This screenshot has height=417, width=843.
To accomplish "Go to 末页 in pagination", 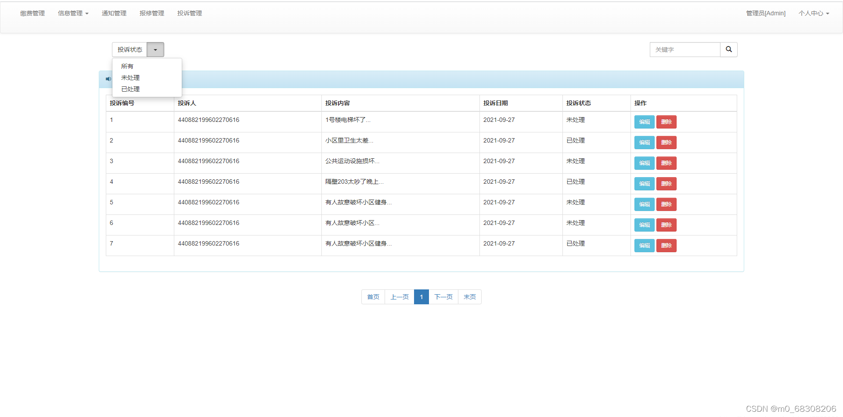I will tap(470, 297).
